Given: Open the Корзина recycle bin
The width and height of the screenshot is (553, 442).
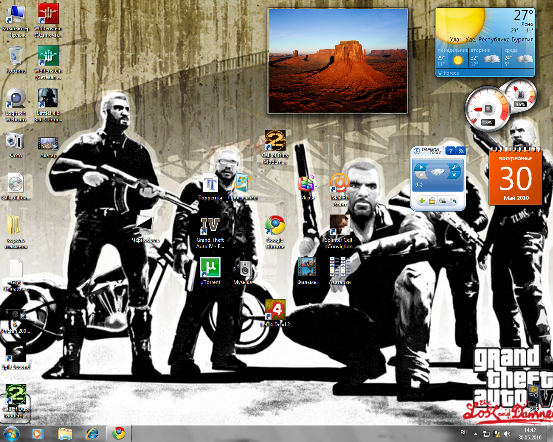Looking at the screenshot, I should 16,60.
